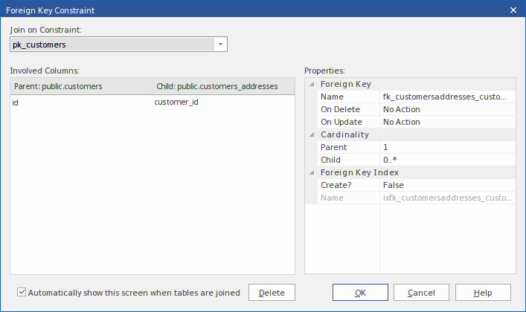Screen dimensions: 526x312
Task: Uncheck Automatically show this screen checkbox
Action: 22,293
